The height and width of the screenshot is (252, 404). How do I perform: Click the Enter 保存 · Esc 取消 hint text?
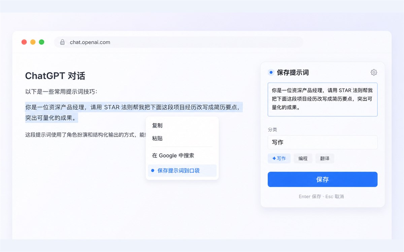tap(321, 196)
